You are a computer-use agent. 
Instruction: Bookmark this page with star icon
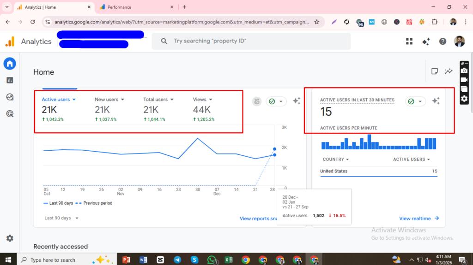(316, 22)
